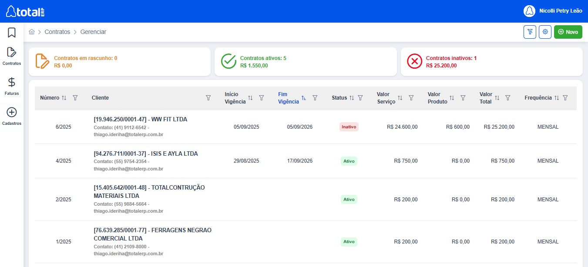Open filter for the Número column
The width and height of the screenshot is (588, 267).
pos(75,98)
